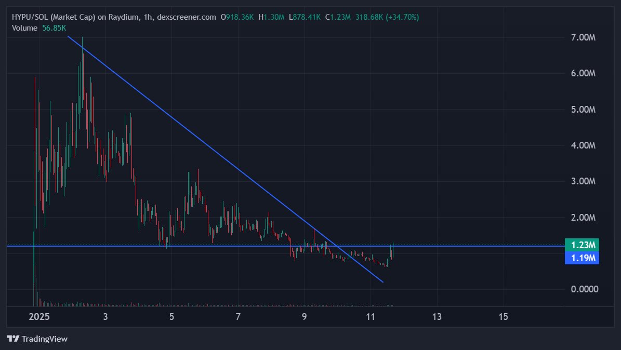Click the 7.00M price scale label
Viewport: 621px width, 350px height.
click(583, 37)
